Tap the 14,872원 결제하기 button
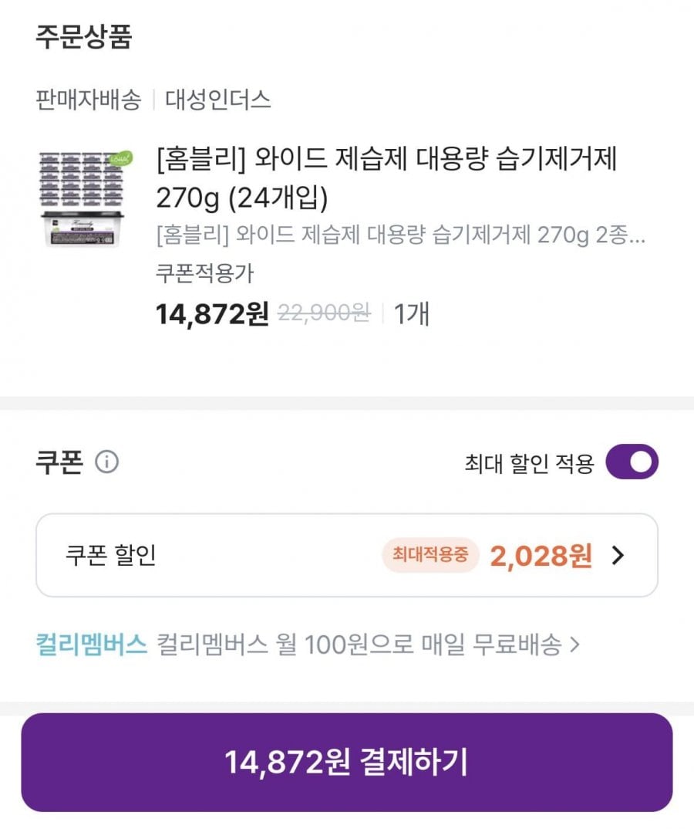Image resolution: width=694 pixels, height=829 pixels. 346,763
